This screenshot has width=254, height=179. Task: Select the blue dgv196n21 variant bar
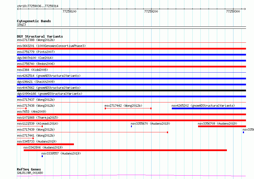(x=131, y=85)
